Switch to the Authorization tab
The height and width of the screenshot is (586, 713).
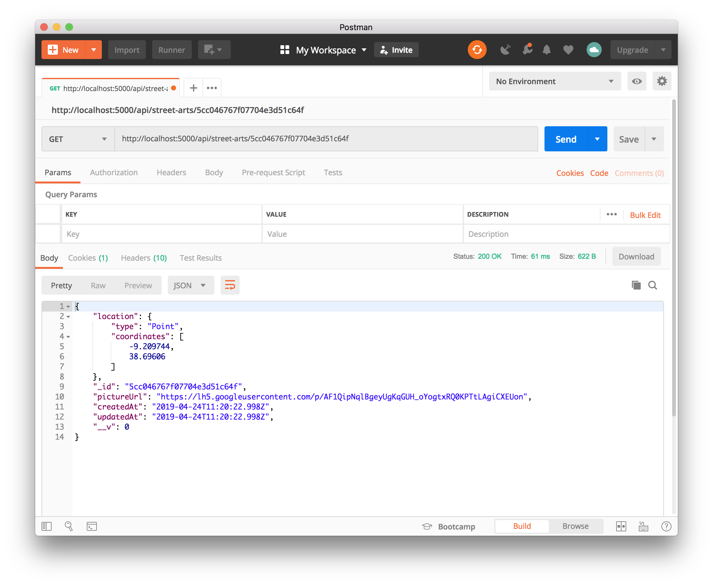click(113, 173)
